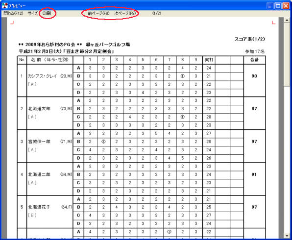The width and height of the screenshot is (292, 240).
Task: Go to next page with 次ページ(F9)
Action: coord(125,13)
